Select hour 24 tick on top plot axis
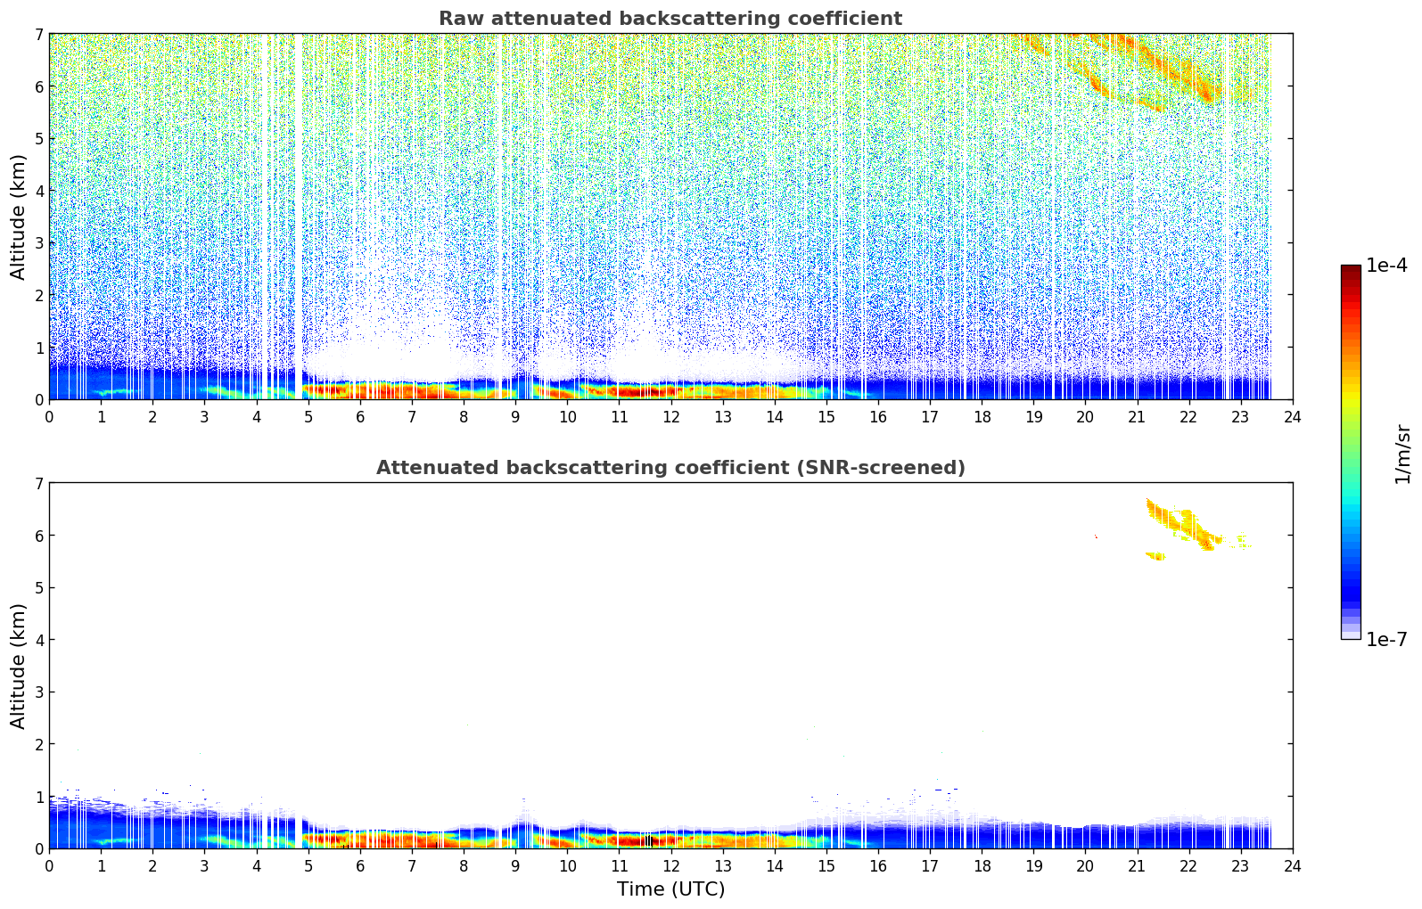Image resolution: width=1422 pixels, height=909 pixels. 1292,416
